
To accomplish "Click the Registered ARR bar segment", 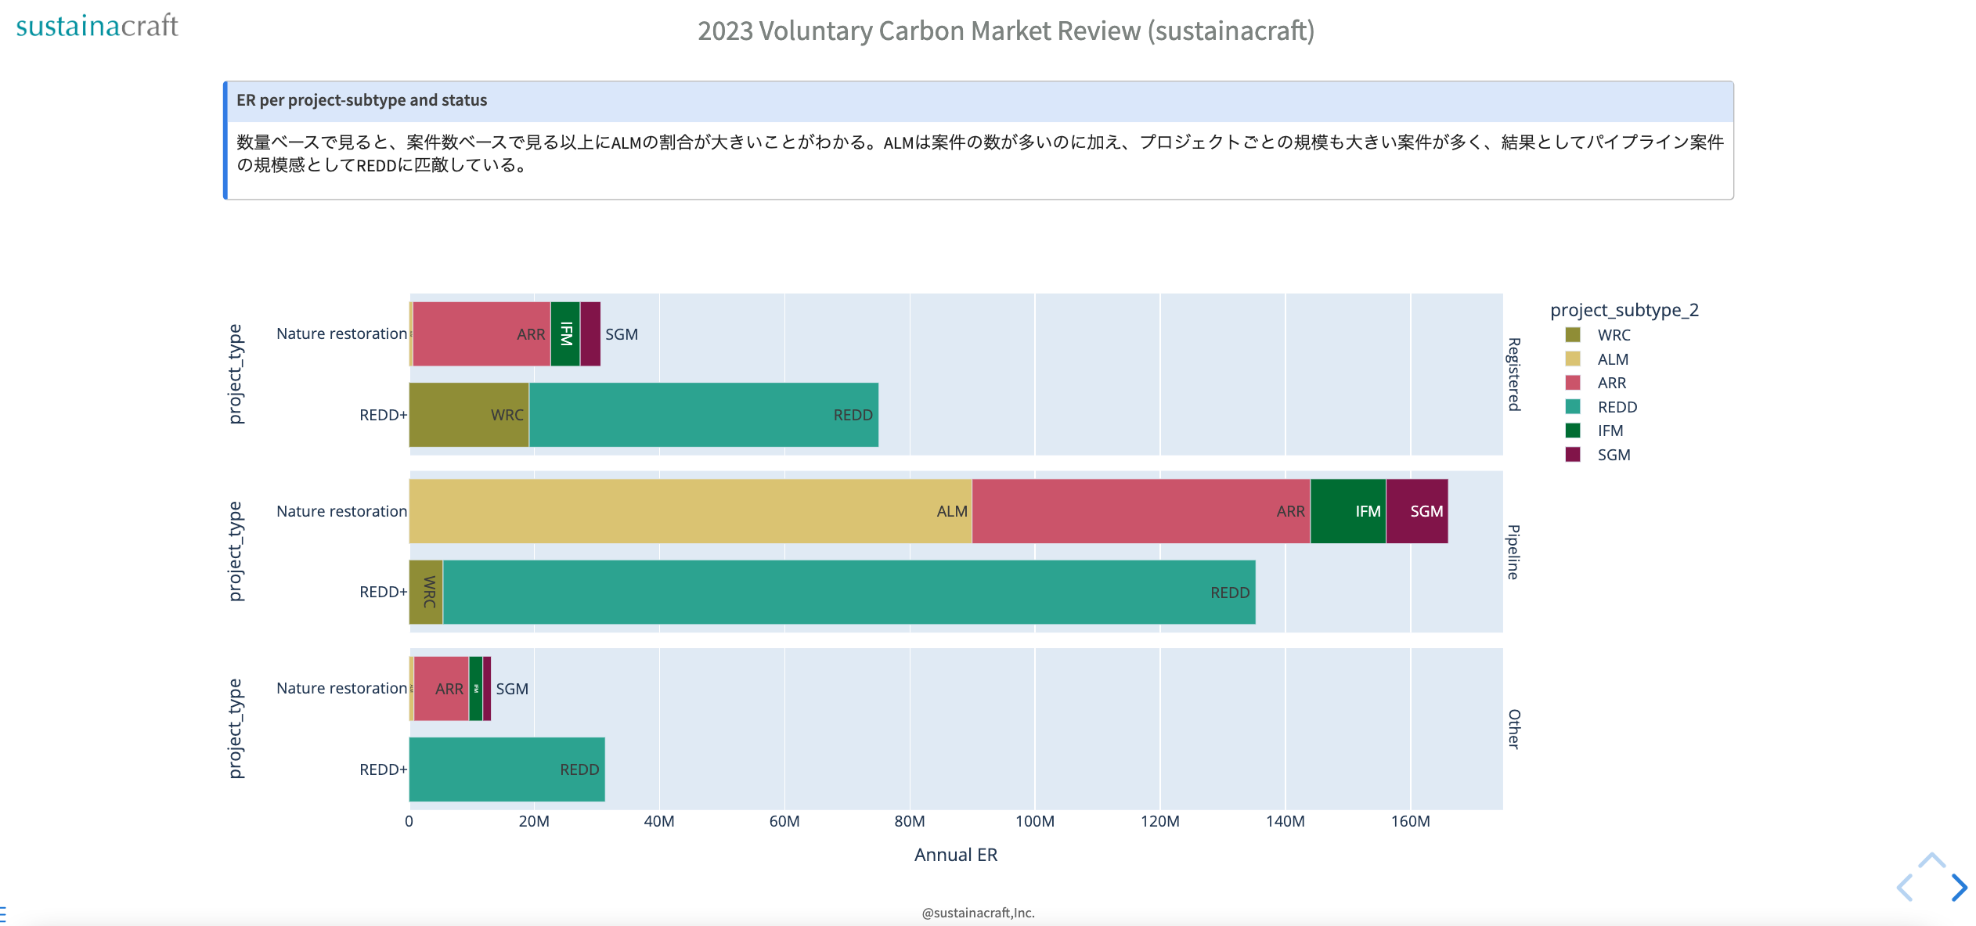I will (x=481, y=334).
